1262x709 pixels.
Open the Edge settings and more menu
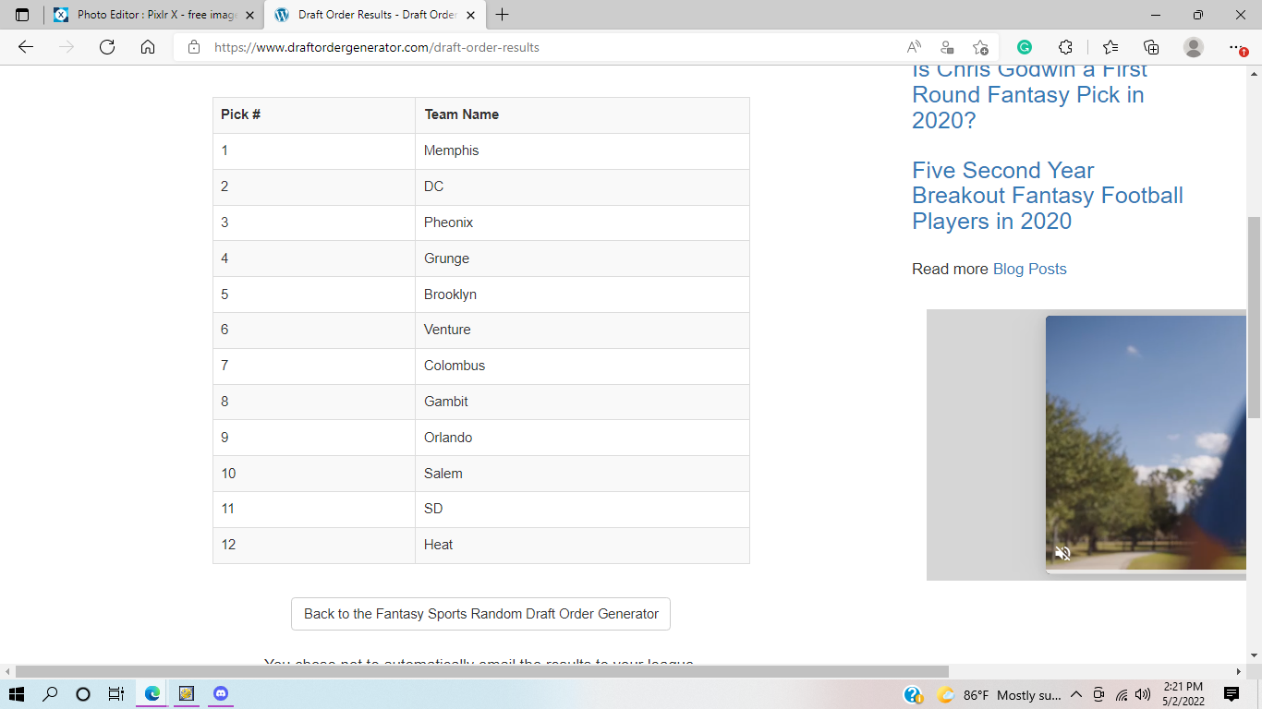click(x=1236, y=47)
